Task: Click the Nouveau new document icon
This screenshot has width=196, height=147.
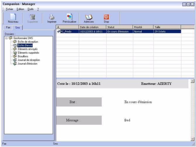Action: click(13, 17)
